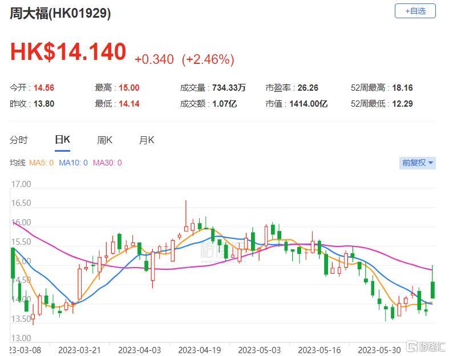The image size is (449, 356).
Task: Click the 2023-04-03 date axis label
Action: point(139,350)
